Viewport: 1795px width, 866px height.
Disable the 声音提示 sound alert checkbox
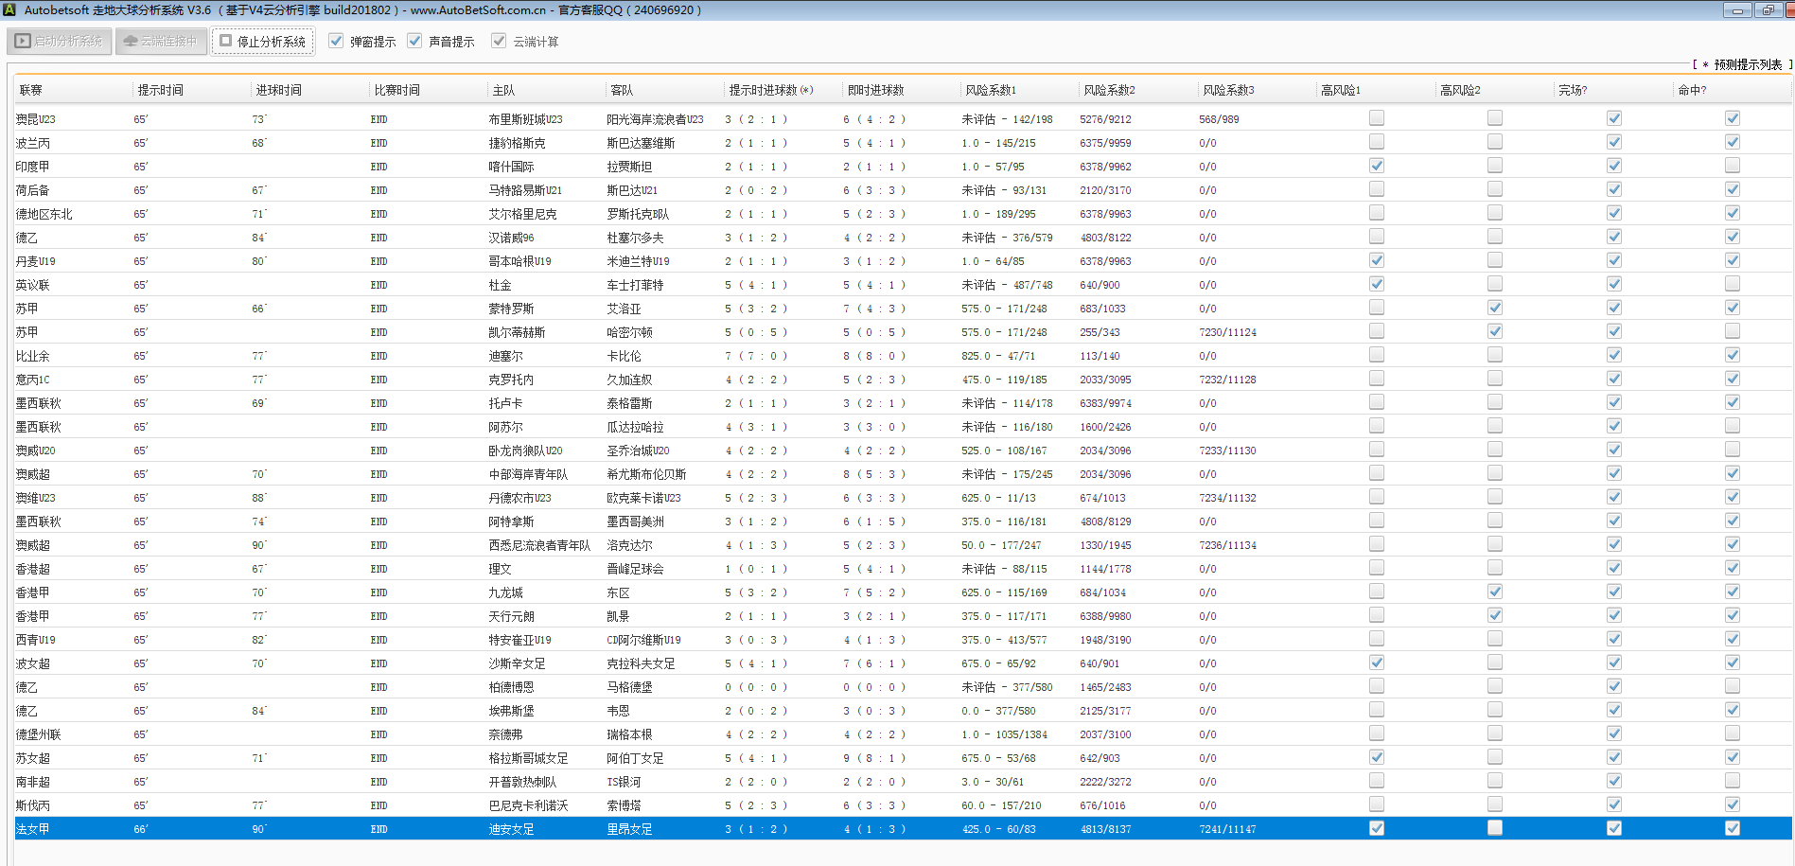414,42
